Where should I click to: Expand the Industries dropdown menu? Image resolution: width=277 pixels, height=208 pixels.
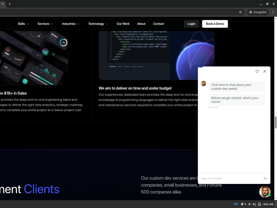point(70,24)
